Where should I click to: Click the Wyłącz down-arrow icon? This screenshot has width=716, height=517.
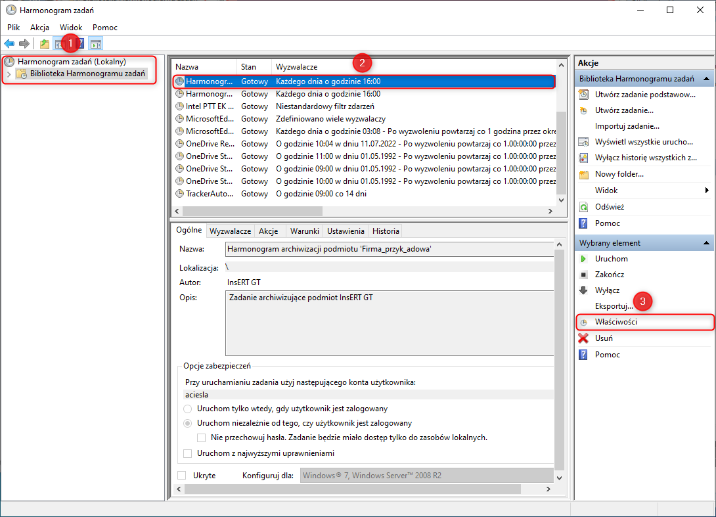coord(583,290)
